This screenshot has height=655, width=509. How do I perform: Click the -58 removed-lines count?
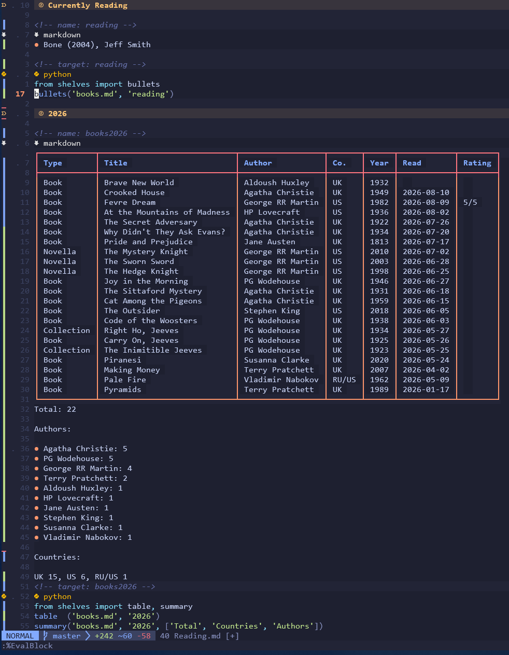point(144,636)
